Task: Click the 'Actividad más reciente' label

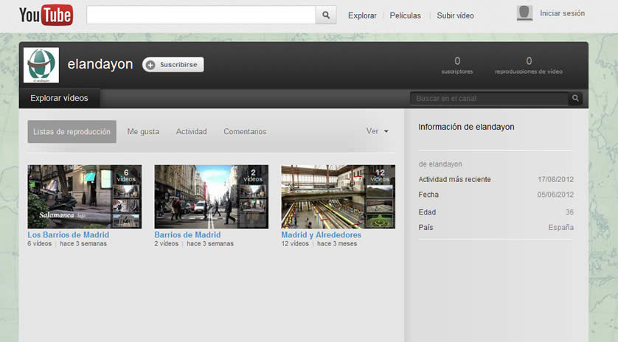Action: (454, 179)
